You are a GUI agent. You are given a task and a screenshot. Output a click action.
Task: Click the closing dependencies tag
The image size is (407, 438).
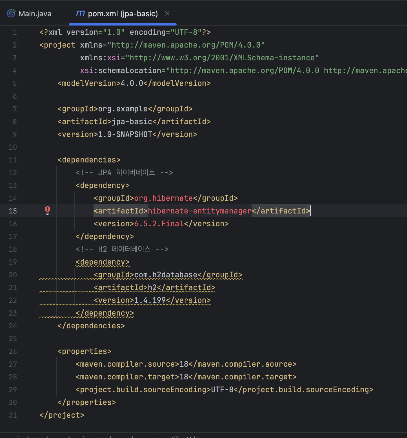91,326
